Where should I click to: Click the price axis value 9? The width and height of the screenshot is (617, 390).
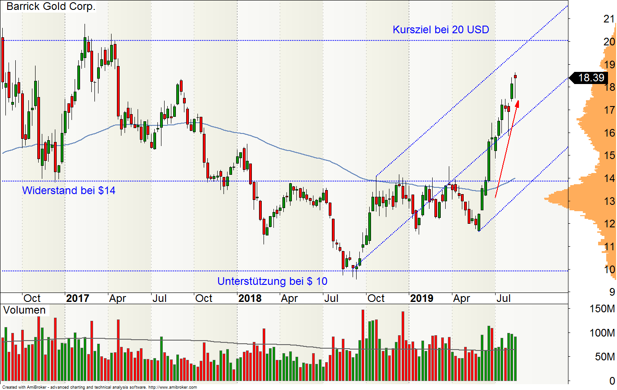pos(612,292)
